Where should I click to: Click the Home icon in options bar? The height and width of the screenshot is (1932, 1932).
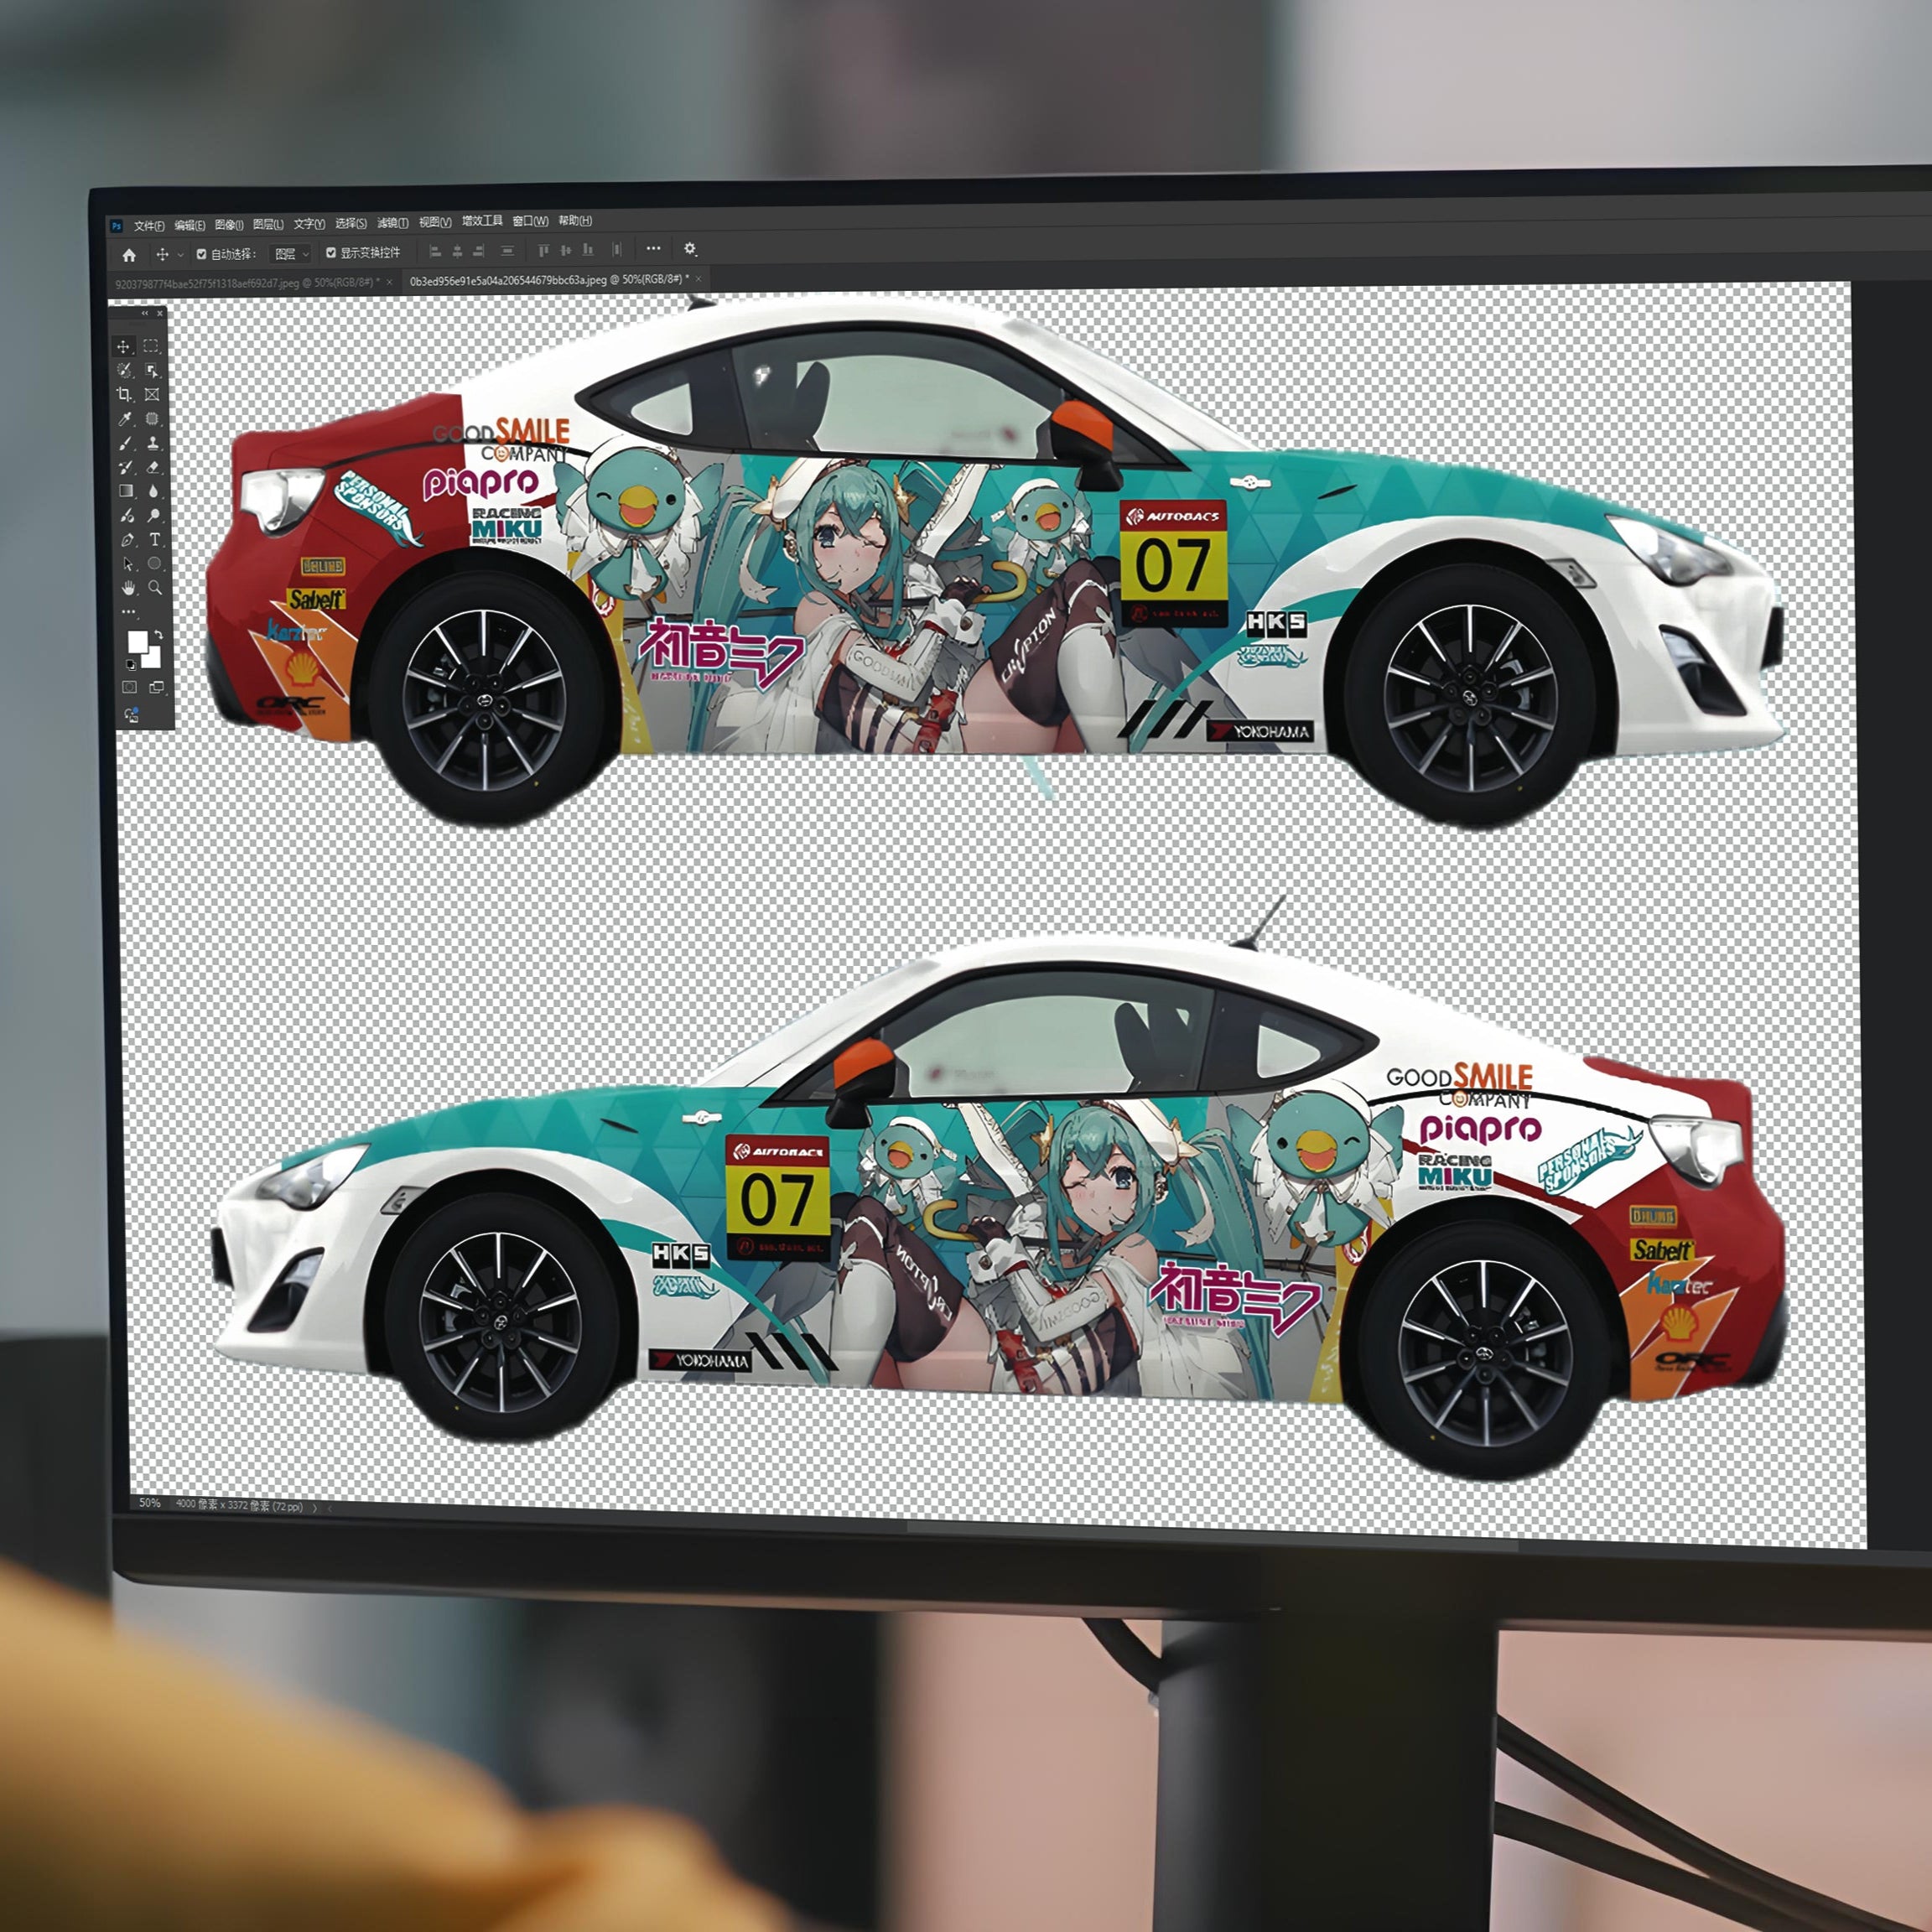[129, 256]
